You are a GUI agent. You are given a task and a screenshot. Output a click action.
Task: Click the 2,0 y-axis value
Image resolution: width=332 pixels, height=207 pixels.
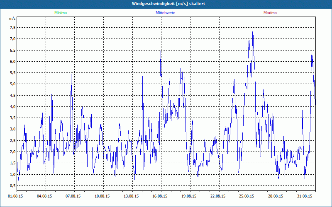point(13,152)
